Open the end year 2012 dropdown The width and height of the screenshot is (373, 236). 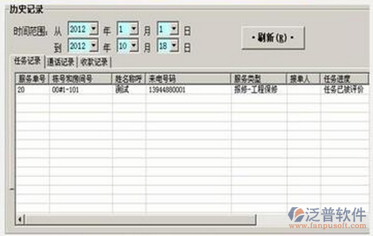[x=94, y=45]
